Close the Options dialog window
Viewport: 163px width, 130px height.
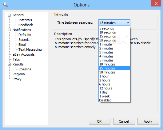pyautogui.click(x=156, y=3)
